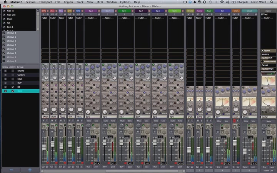This screenshot has height=173, width=277.
Task: Click the red M mute button on CherL bus
Action: (x=234, y=121)
